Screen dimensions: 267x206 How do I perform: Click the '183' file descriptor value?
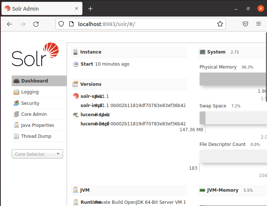[193, 168]
